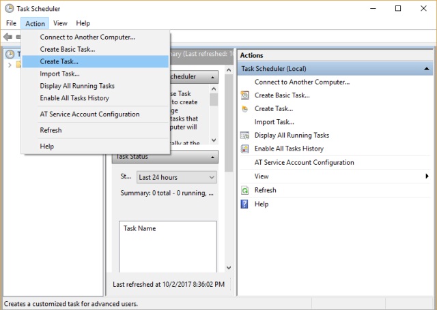Collapse the Task Scheduler (Local) actions section
Screen dimensions: 437x310
pos(426,69)
